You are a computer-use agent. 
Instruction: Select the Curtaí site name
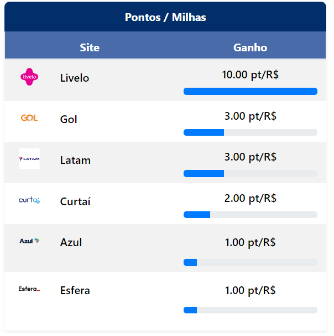pos(75,201)
